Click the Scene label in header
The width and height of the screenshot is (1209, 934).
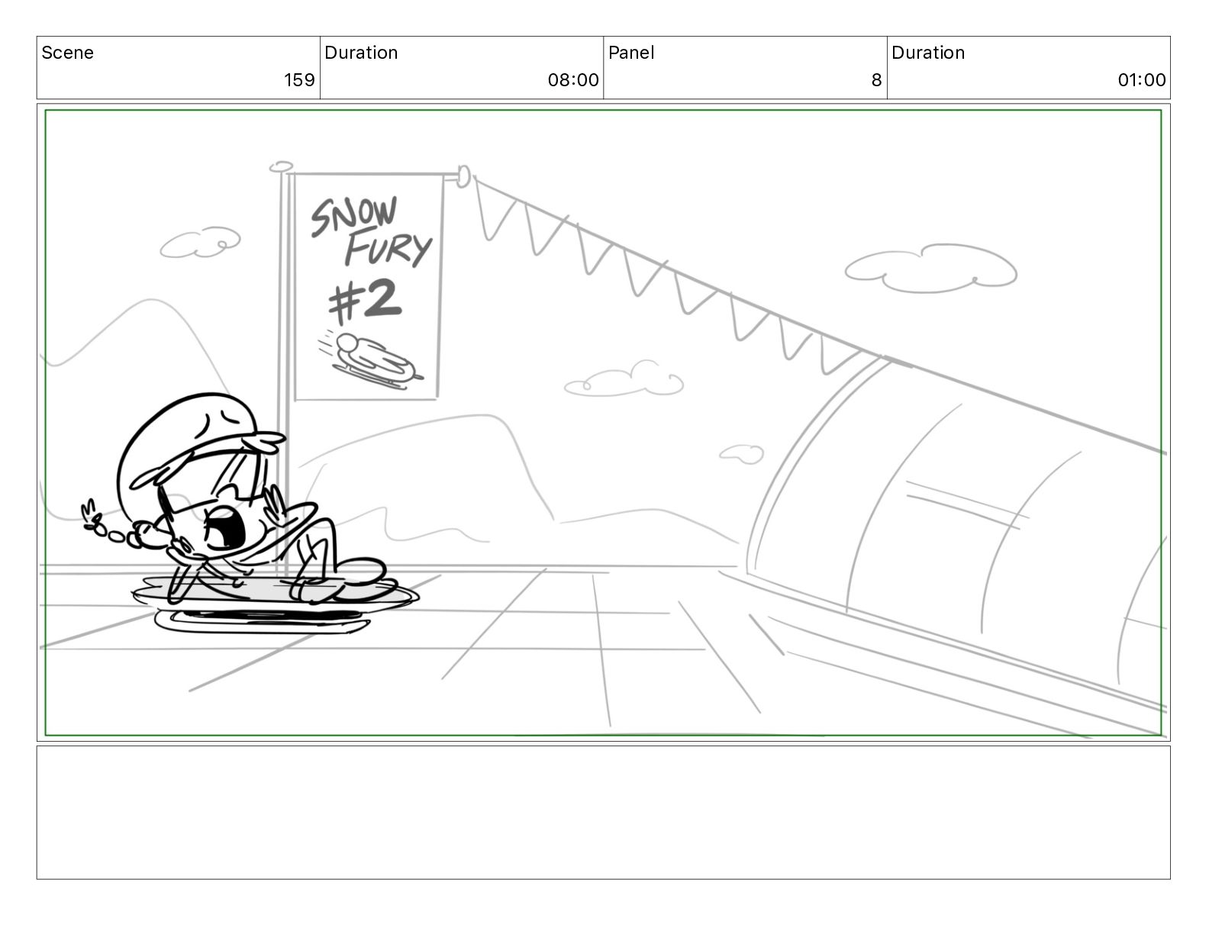point(67,53)
